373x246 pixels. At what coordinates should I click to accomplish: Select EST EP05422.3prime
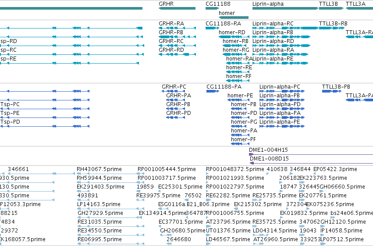(x=335, y=169)
